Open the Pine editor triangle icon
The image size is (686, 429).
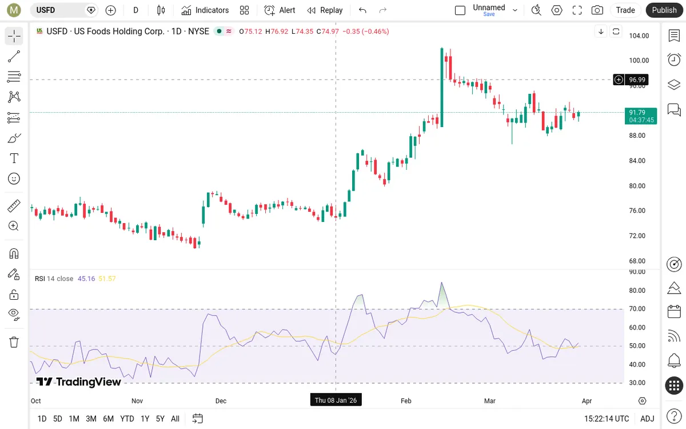(674, 288)
